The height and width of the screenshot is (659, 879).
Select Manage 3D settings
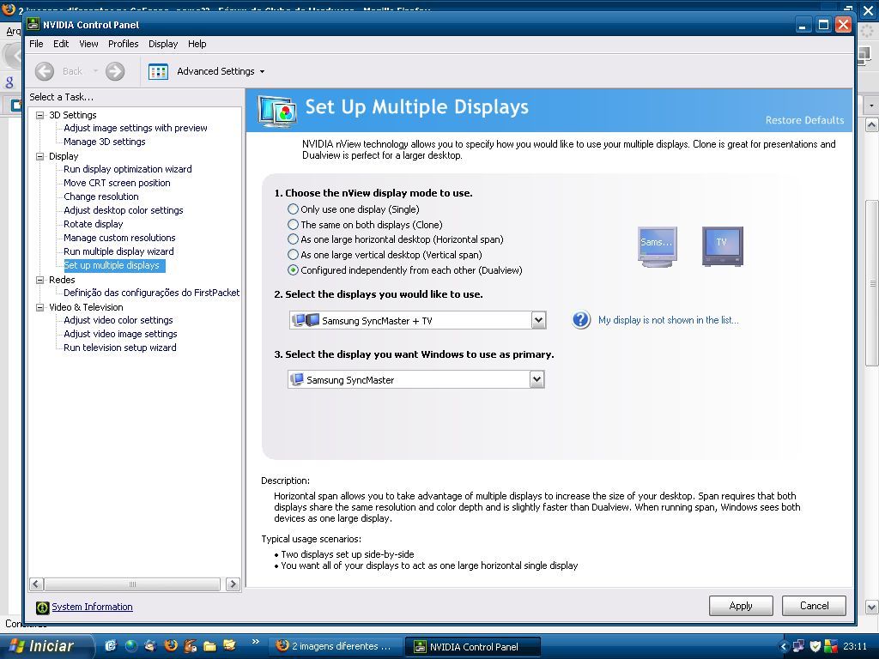coord(104,142)
